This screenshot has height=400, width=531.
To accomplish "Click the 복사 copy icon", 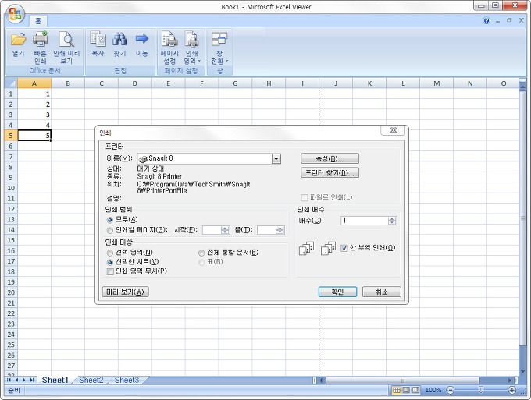I will click(x=98, y=44).
